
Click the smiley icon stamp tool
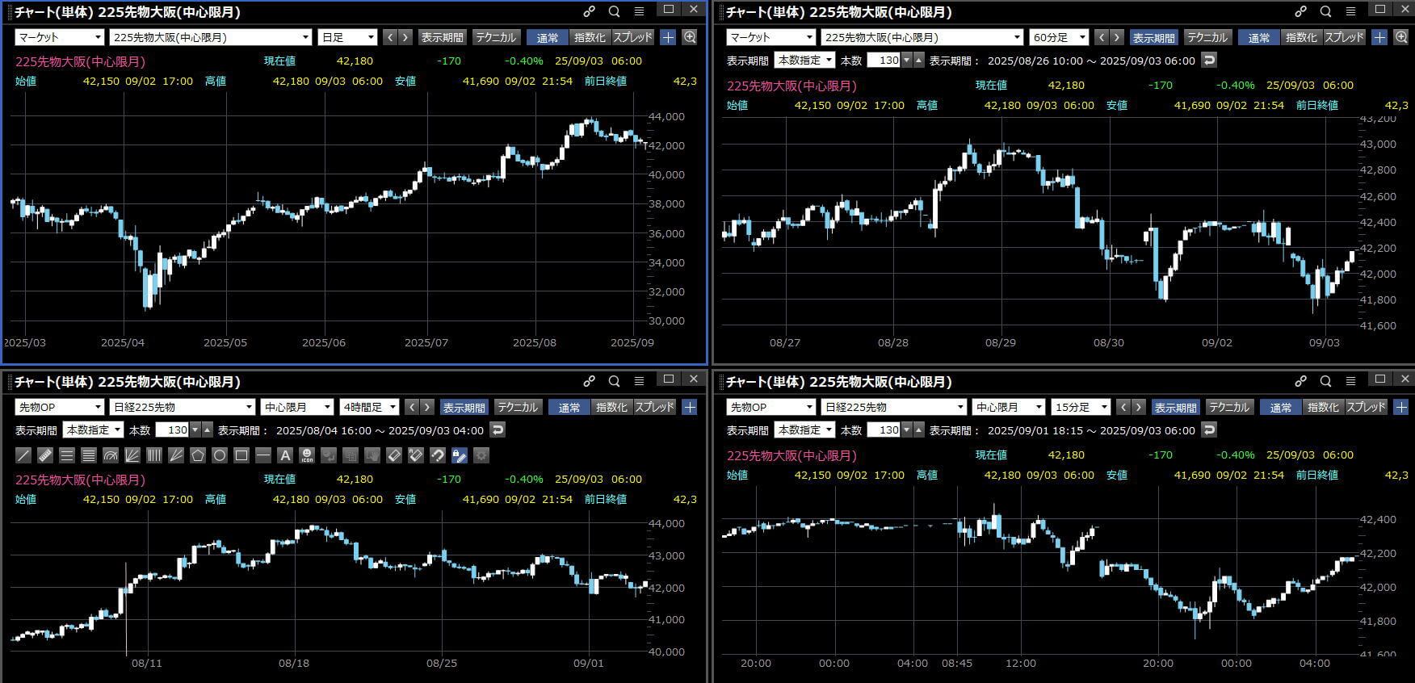307,455
